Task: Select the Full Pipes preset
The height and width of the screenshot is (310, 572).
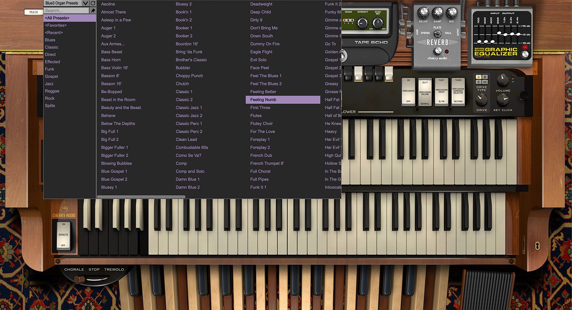Action: [259, 179]
